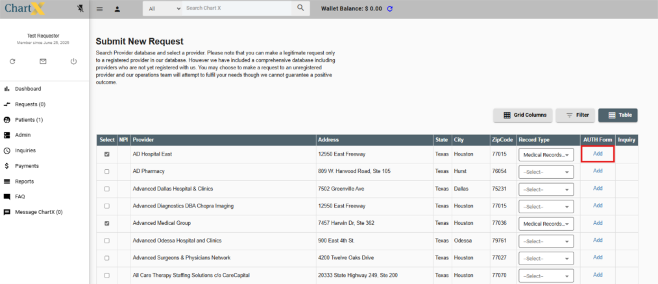Open the sidebar mail icon
Image resolution: width=658 pixels, height=284 pixels.
pos(43,61)
